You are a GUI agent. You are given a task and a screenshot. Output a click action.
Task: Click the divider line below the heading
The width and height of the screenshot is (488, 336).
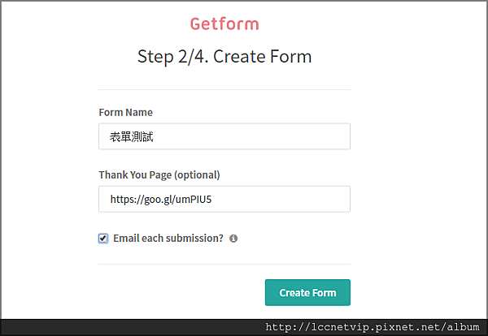(224, 90)
